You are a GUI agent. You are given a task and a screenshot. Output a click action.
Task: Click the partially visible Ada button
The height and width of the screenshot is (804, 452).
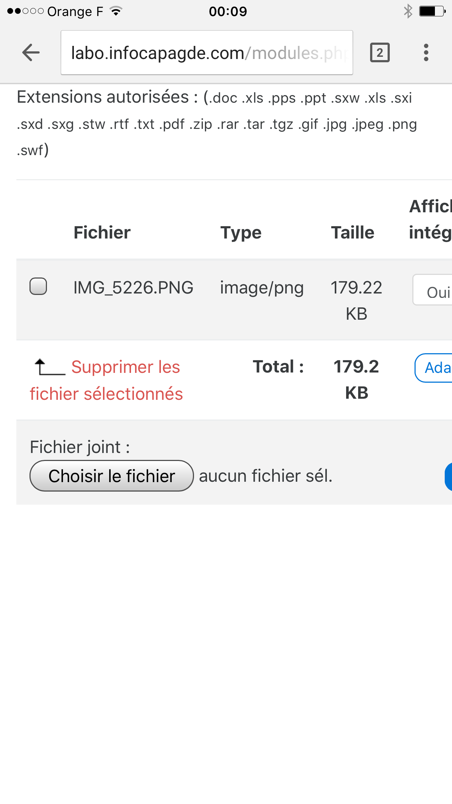click(x=433, y=368)
